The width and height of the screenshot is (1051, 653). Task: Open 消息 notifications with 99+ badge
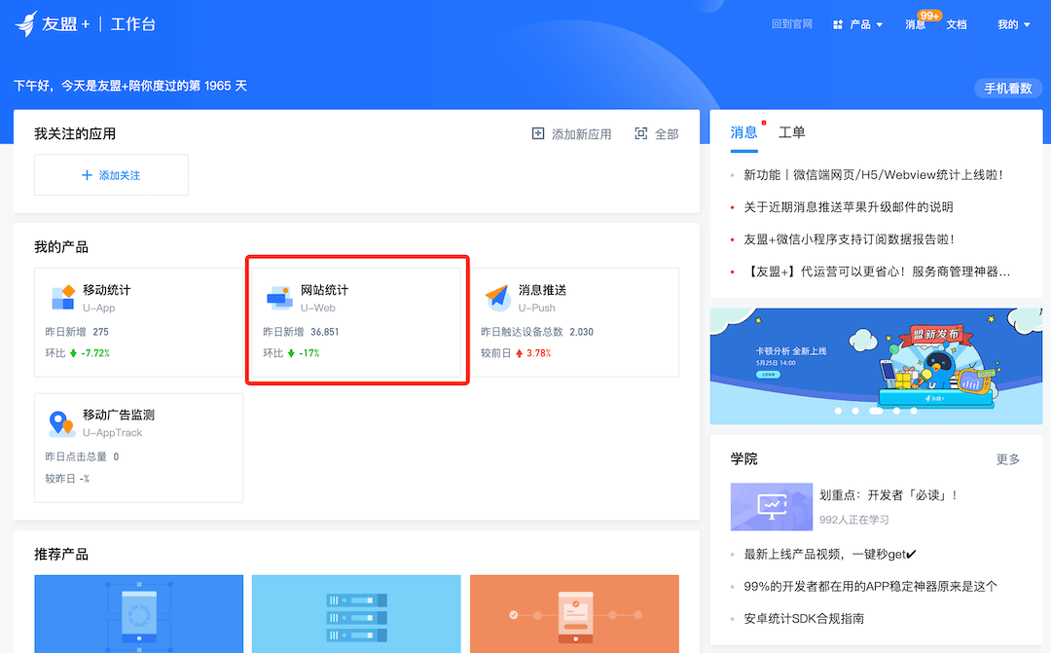click(916, 24)
